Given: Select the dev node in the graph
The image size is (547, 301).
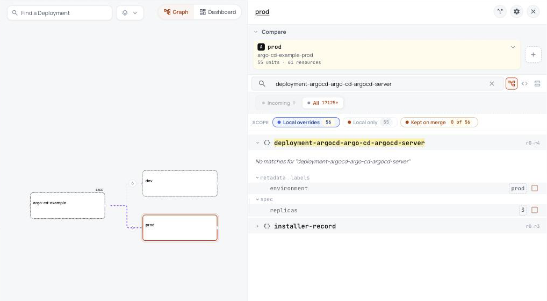Looking at the screenshot, I should pyautogui.click(x=180, y=183).
